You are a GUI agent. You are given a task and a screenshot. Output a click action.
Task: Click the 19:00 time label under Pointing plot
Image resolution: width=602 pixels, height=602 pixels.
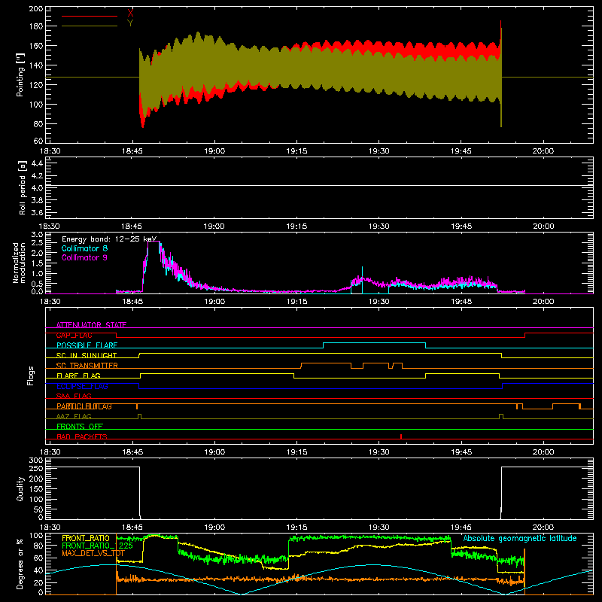tap(214, 151)
